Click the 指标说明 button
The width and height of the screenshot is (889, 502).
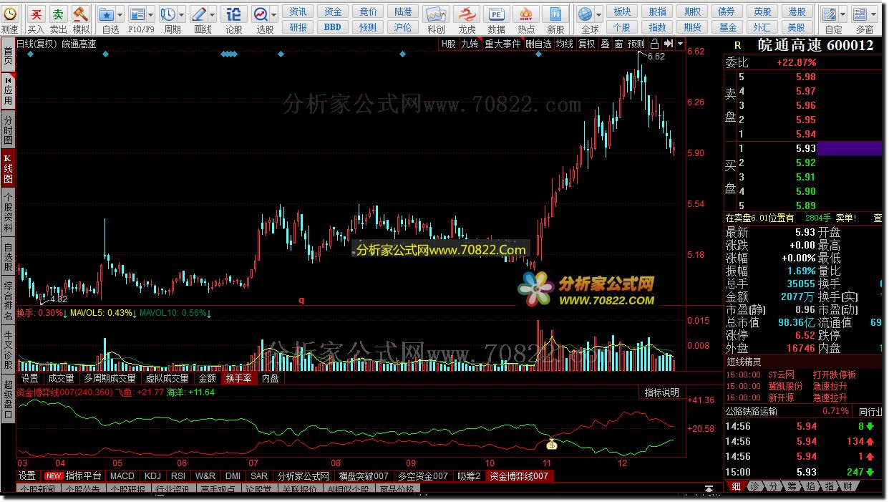tap(662, 392)
